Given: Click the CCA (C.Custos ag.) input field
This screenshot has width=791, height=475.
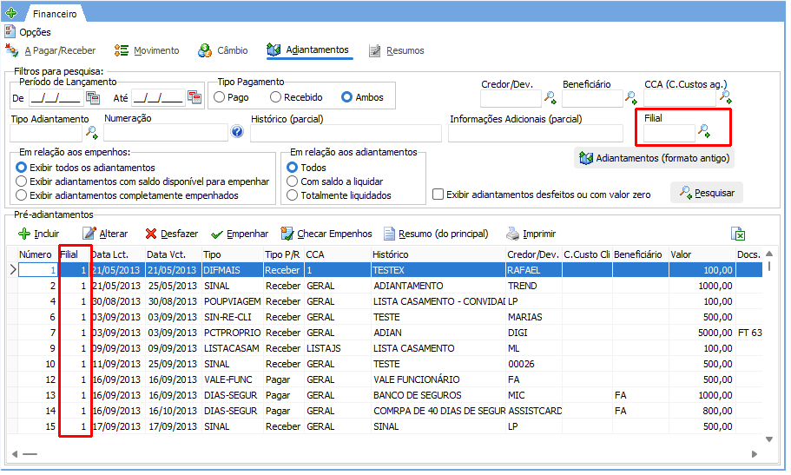Looking at the screenshot, I should pyautogui.click(x=680, y=99).
